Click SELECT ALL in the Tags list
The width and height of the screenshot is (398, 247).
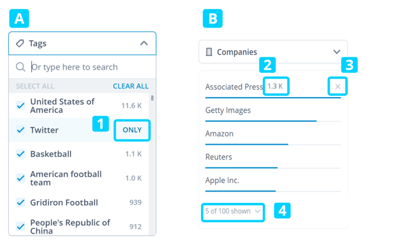(35, 86)
